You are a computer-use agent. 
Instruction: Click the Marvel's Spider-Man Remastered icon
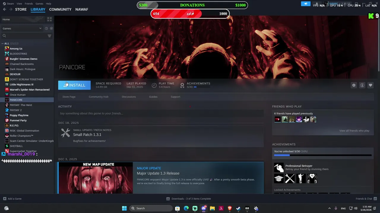pos(7,90)
